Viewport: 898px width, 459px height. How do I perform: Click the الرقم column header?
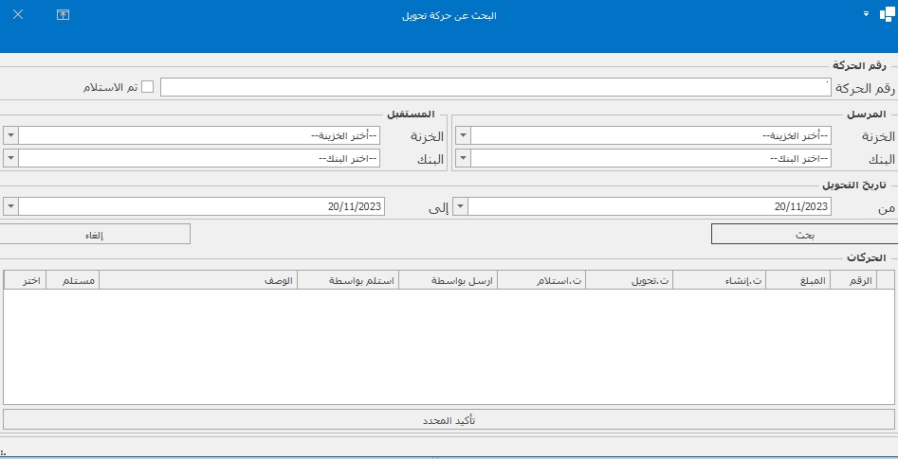(861, 281)
